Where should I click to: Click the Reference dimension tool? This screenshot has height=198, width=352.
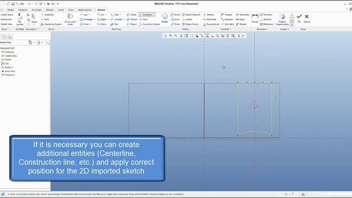266,24
